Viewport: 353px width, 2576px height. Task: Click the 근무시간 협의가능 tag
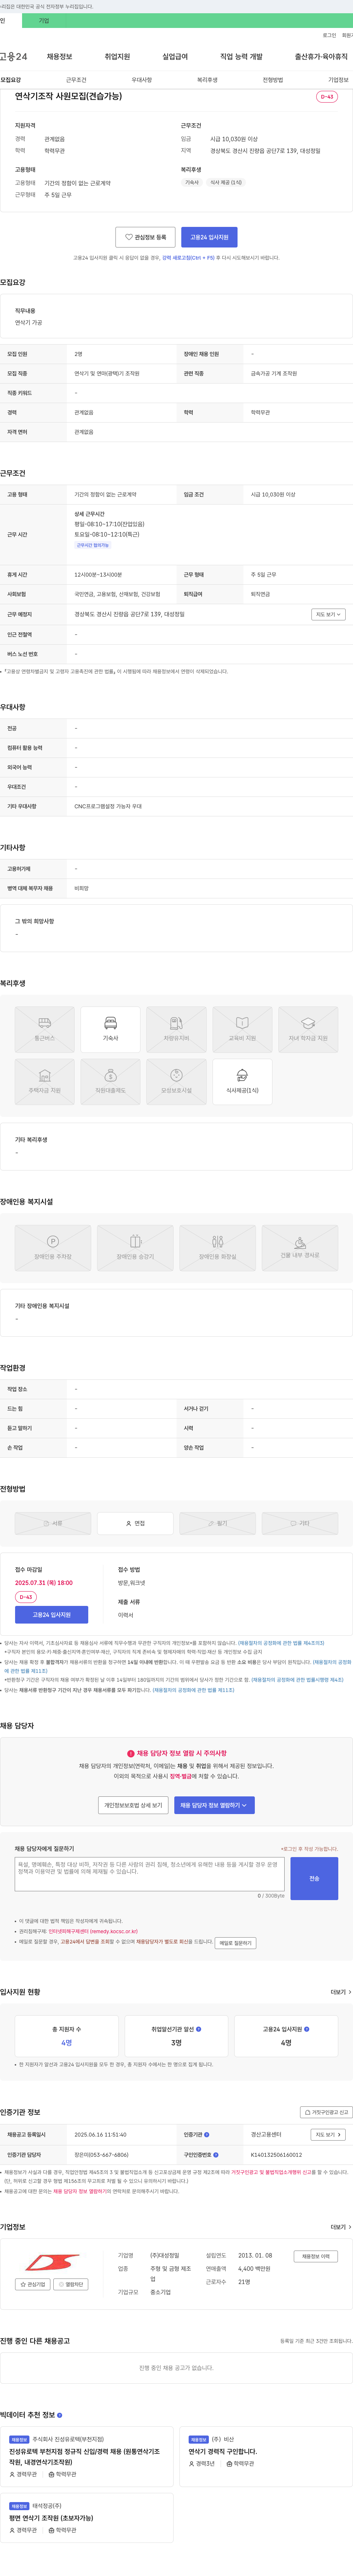tap(93, 545)
